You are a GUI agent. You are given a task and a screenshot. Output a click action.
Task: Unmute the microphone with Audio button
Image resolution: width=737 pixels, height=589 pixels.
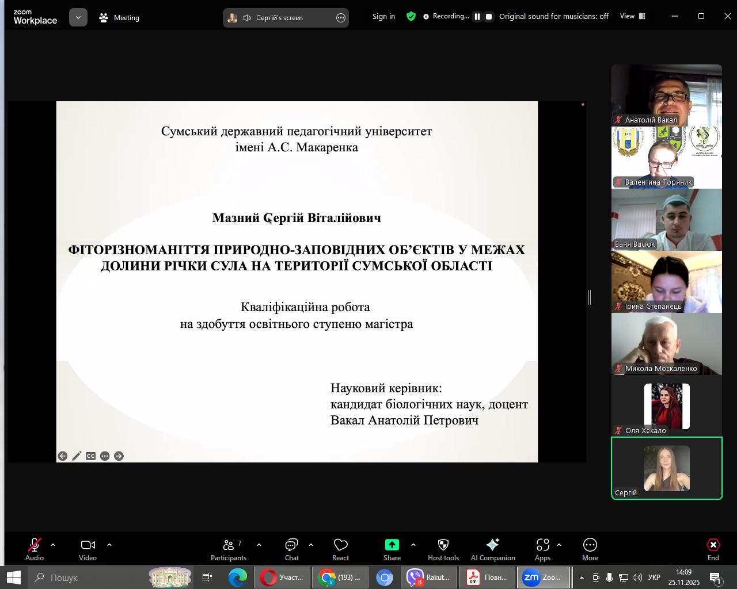pos(35,549)
